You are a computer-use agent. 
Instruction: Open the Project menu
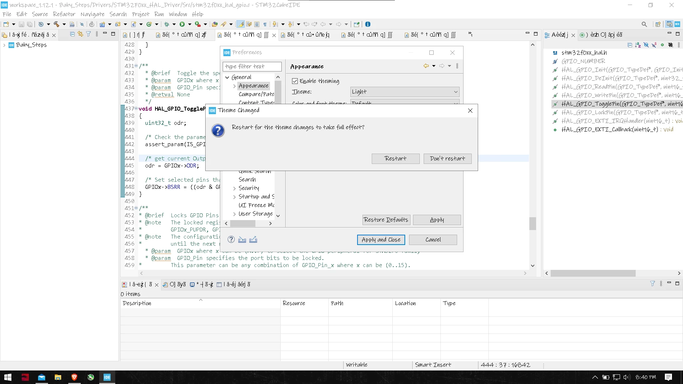click(x=141, y=14)
